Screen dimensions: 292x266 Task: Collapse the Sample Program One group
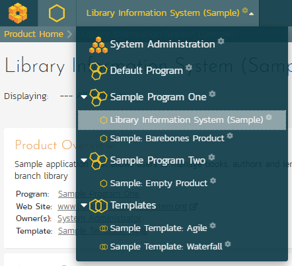tap(84, 97)
